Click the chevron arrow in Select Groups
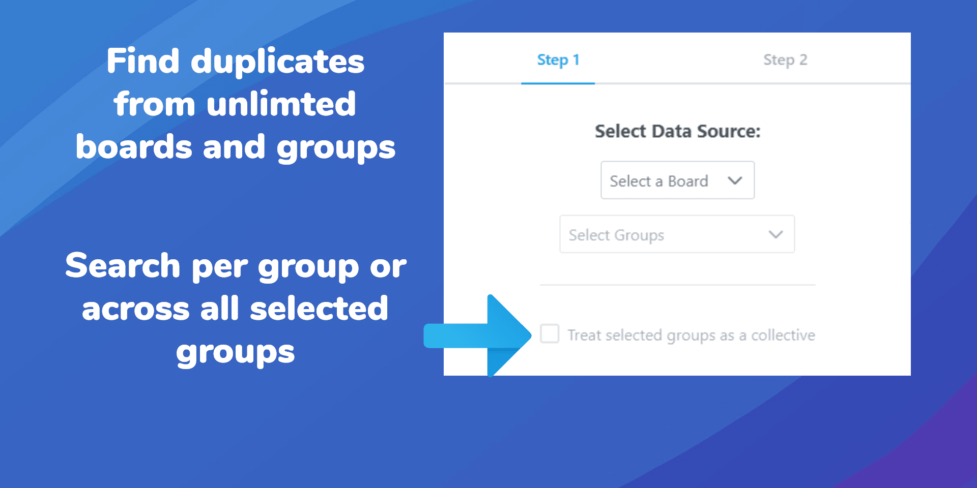This screenshot has width=977, height=488. tap(775, 234)
